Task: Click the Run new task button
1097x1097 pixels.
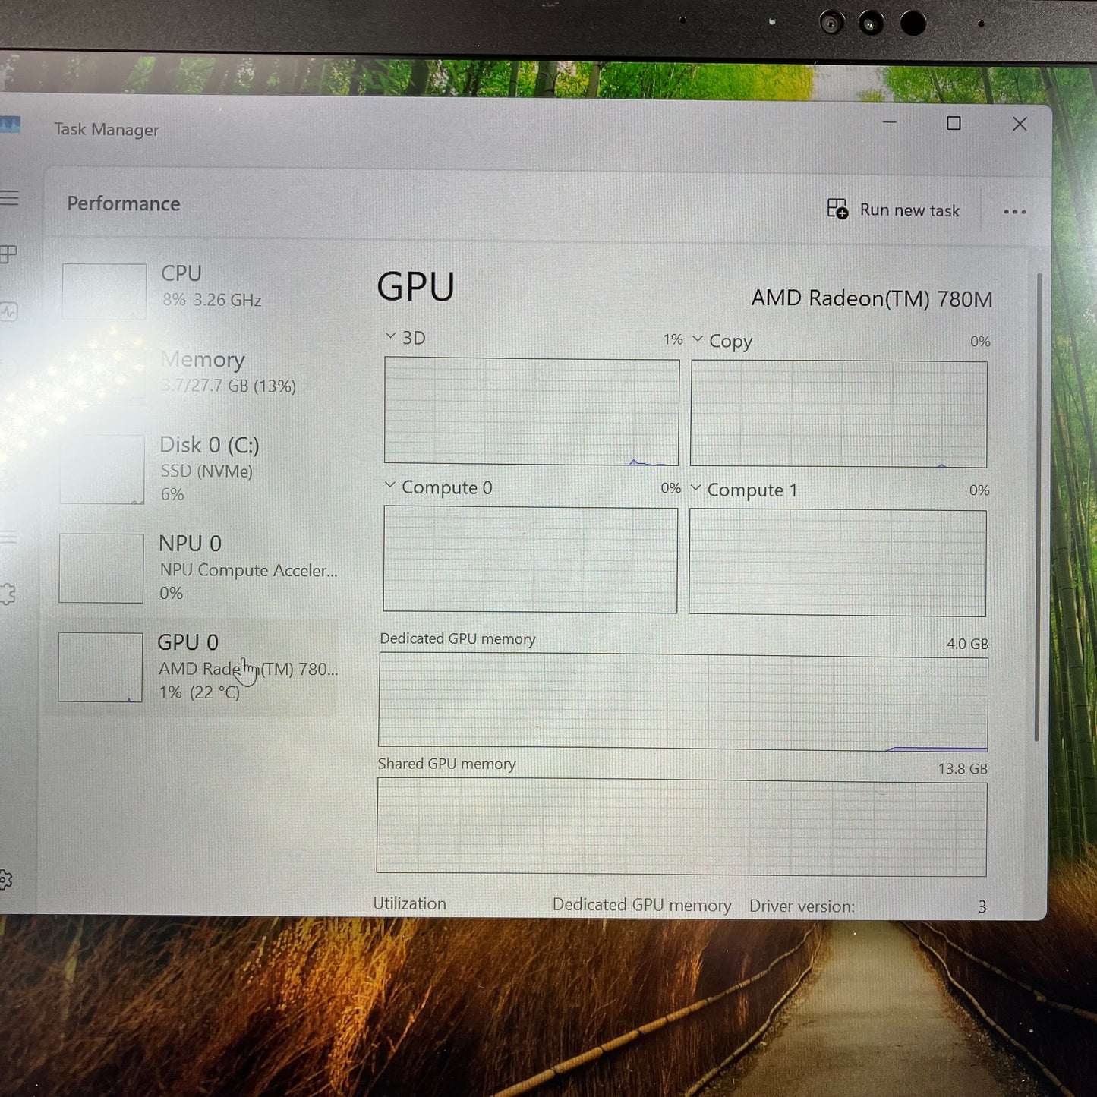Action: tap(896, 210)
